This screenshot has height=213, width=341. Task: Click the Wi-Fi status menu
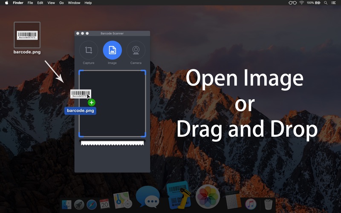302,3
